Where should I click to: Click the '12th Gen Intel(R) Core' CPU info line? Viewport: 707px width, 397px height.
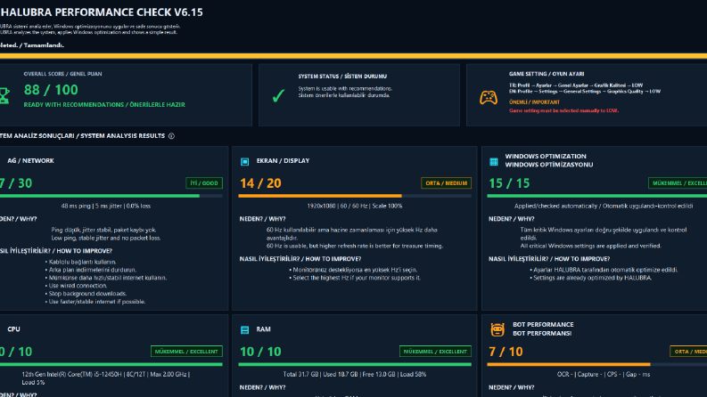click(106, 378)
